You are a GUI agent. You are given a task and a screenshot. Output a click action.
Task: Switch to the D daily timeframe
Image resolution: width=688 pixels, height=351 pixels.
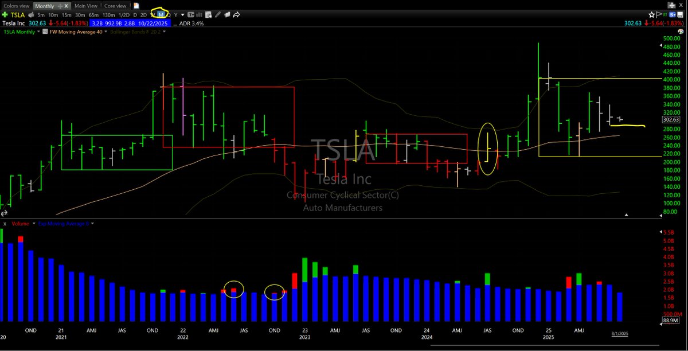point(135,14)
